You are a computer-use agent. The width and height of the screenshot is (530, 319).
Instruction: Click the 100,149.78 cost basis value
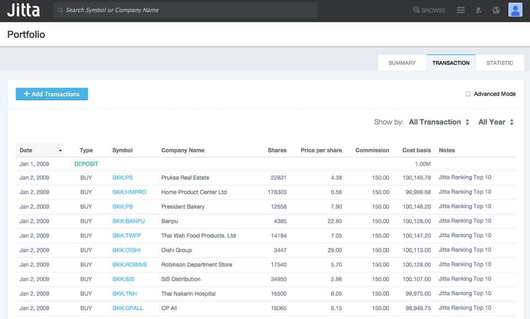[416, 177]
